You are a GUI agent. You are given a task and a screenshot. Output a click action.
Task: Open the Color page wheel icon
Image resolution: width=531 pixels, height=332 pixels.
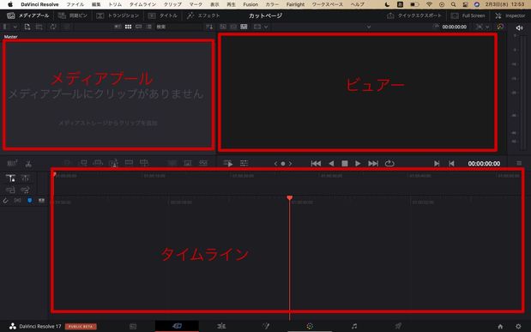[x=310, y=326]
